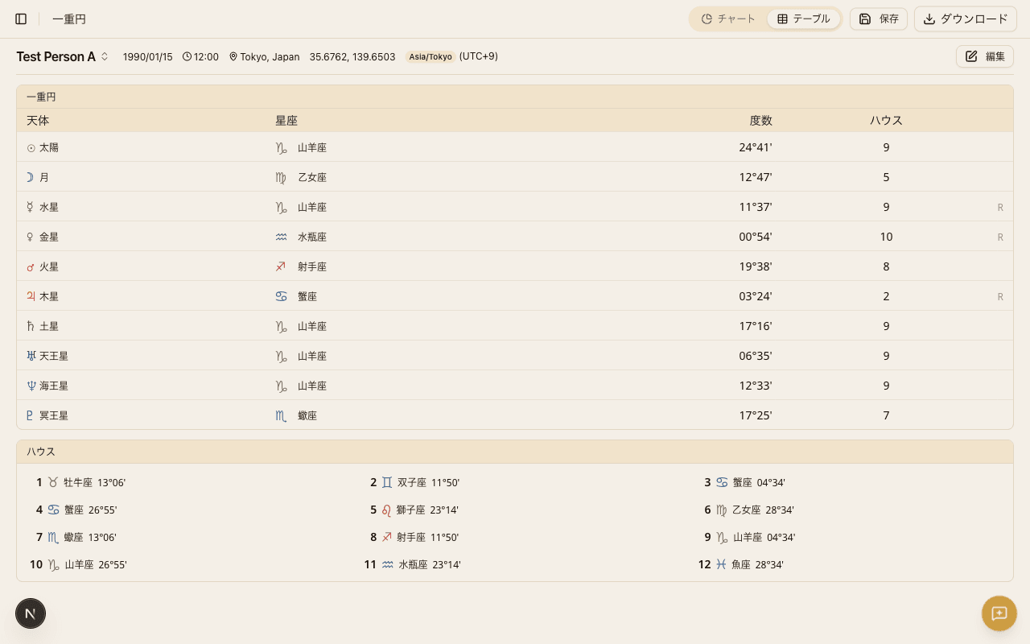Viewport: 1030px width, 644px height.
Task: Click the round N logo badge
Action: pyautogui.click(x=31, y=613)
